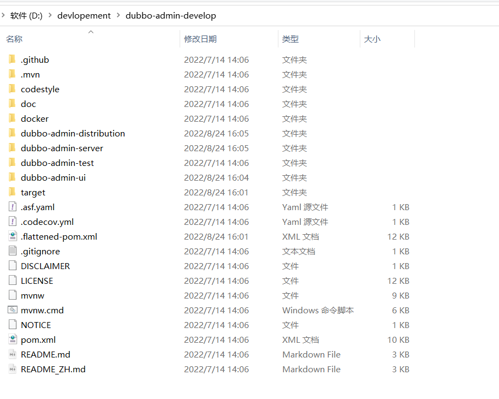Select the target folder name
Viewport: 499px width, 399px height.
coord(33,193)
